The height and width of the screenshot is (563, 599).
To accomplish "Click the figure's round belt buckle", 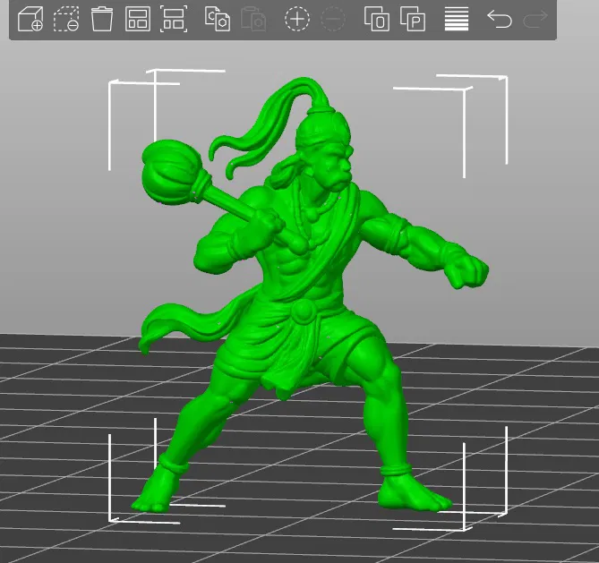I will click(x=303, y=311).
